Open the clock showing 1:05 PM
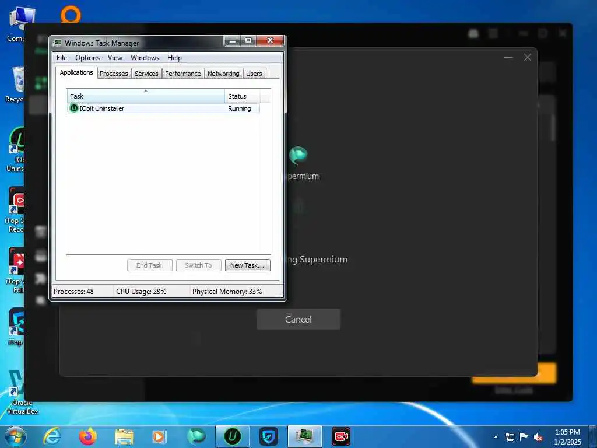Viewport: 597px width, 448px height. [x=567, y=437]
